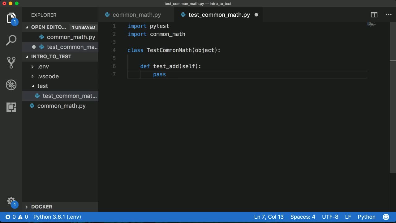Open the Source Control view icon
This screenshot has height=223, width=396.
coord(11,63)
